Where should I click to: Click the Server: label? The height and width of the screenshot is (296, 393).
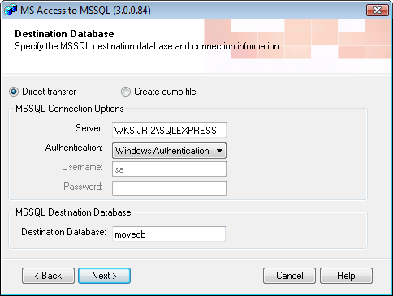(x=89, y=128)
